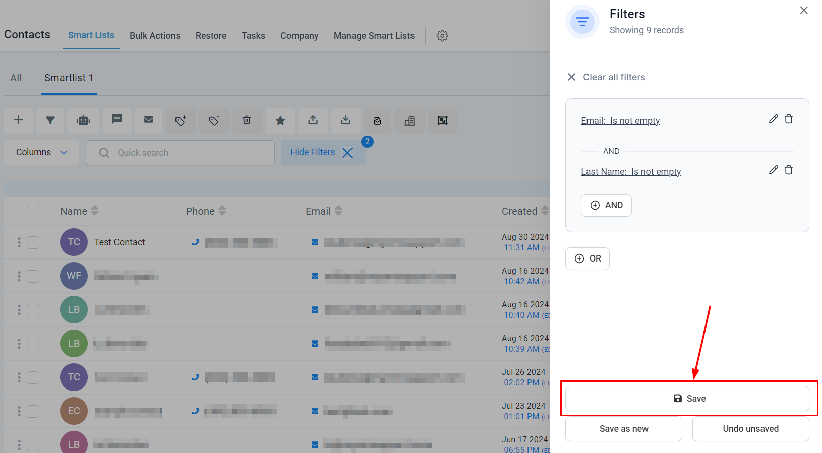Screen dimensions: 822x453
Task: Click the automation robot icon
Action: tap(83, 120)
